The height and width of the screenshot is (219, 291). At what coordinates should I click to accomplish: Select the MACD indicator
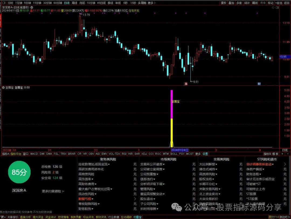tap(34, 154)
